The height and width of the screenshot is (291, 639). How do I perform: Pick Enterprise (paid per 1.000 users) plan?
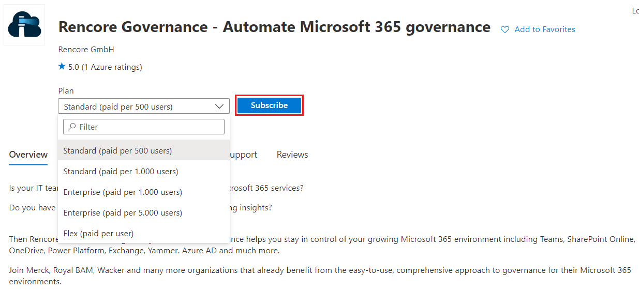pyautogui.click(x=144, y=192)
